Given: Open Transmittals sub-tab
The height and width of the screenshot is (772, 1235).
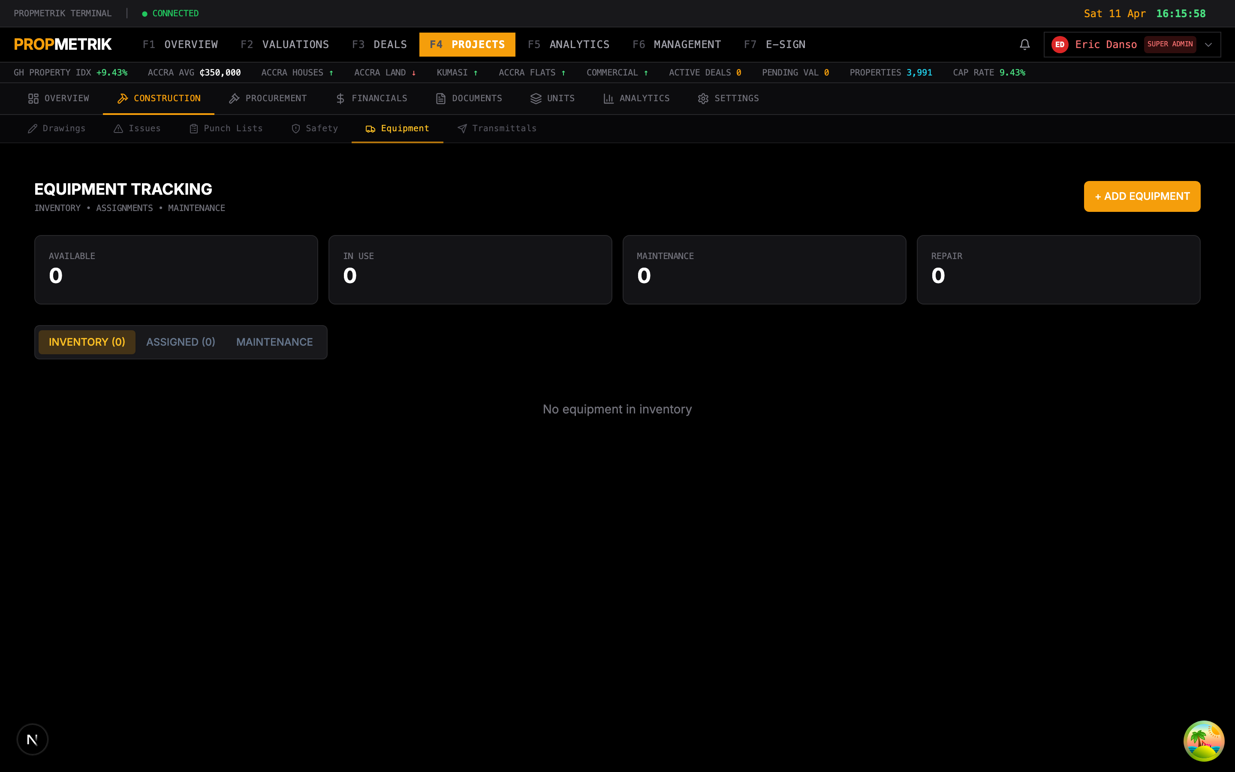Looking at the screenshot, I should point(497,129).
